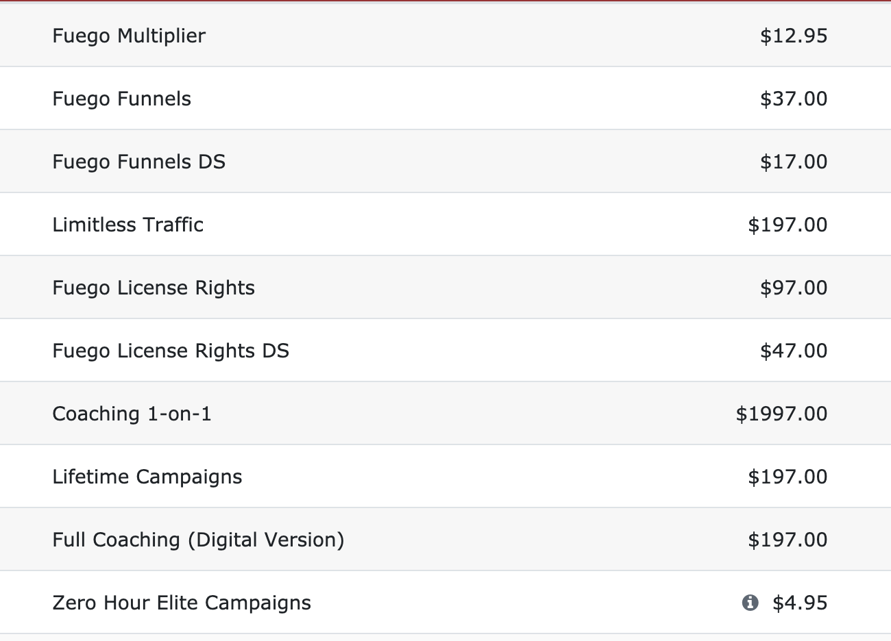Select the Fuego Multiplier product row

pyautogui.click(x=445, y=35)
